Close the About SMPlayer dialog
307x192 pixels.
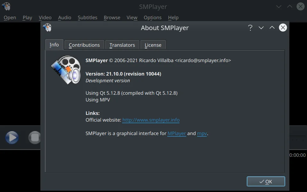pyautogui.click(x=283, y=28)
